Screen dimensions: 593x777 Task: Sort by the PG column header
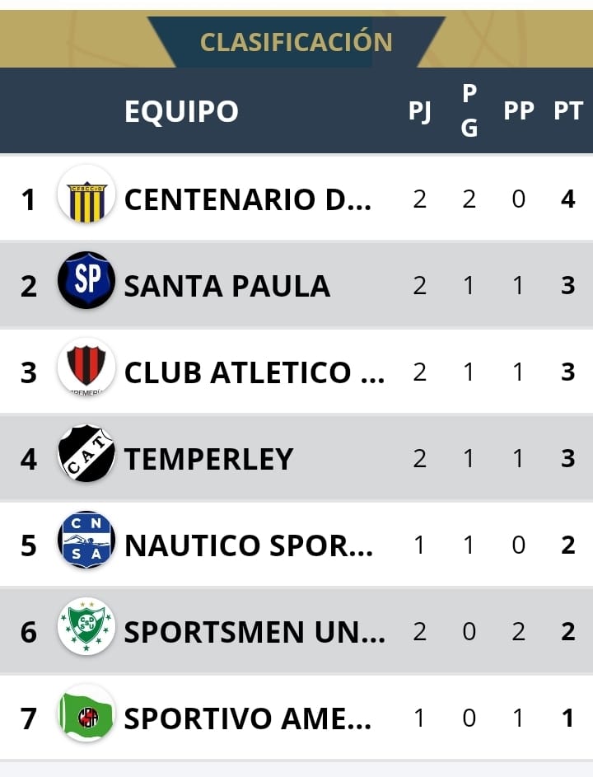[469, 111]
